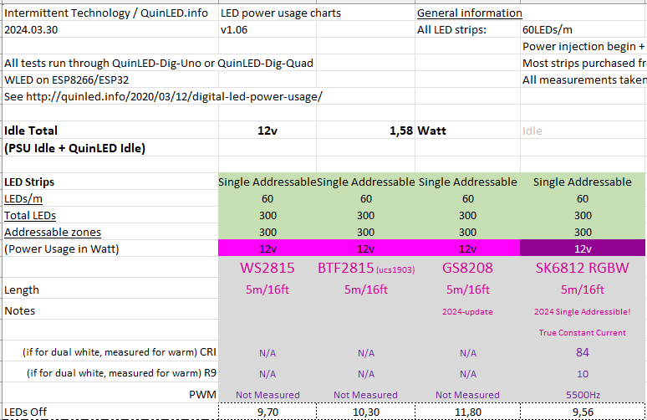Click the BTF2815 (ucs1903) strip name
This screenshot has height=420, width=647.
[x=366, y=268]
